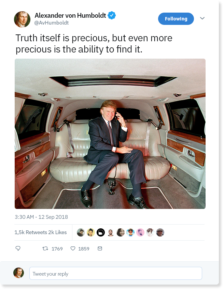Open Alexander von Humboldt's profile avatar
This screenshot has width=224, height=289.
(x=22, y=19)
